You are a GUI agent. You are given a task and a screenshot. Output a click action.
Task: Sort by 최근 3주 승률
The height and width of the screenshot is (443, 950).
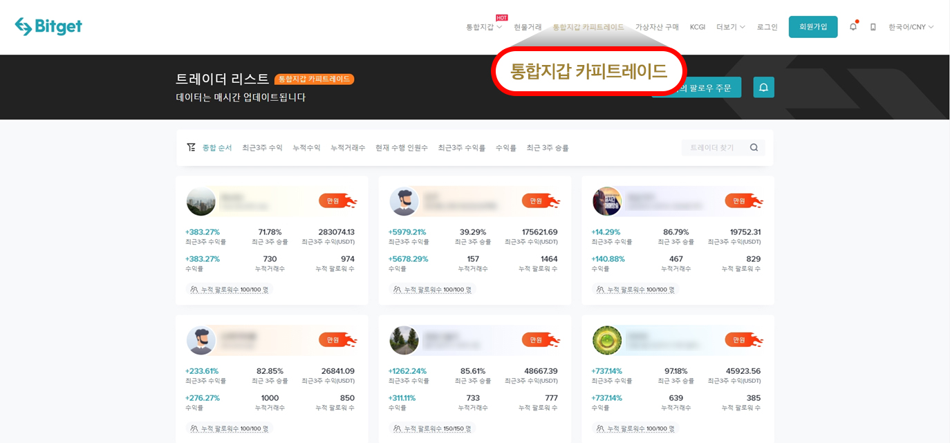tap(548, 148)
